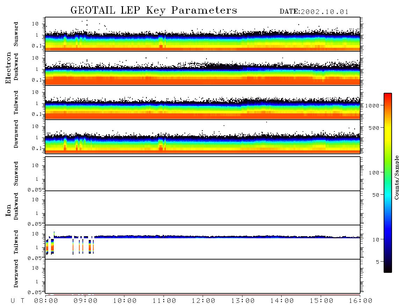399x307 pixels.
Task: Select the '11:00' time tick label
Action: pyautogui.click(x=164, y=301)
